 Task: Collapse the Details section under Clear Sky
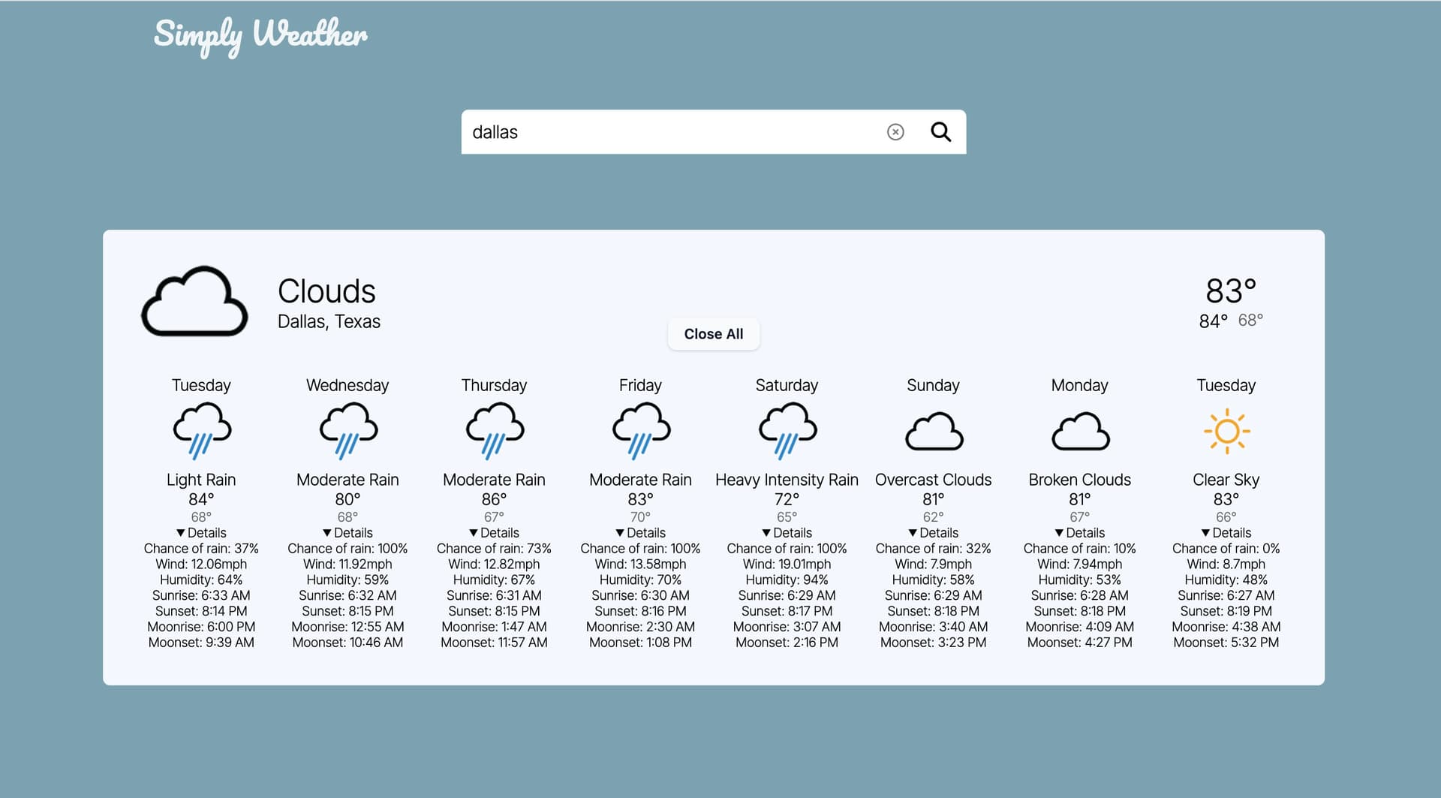1225,532
